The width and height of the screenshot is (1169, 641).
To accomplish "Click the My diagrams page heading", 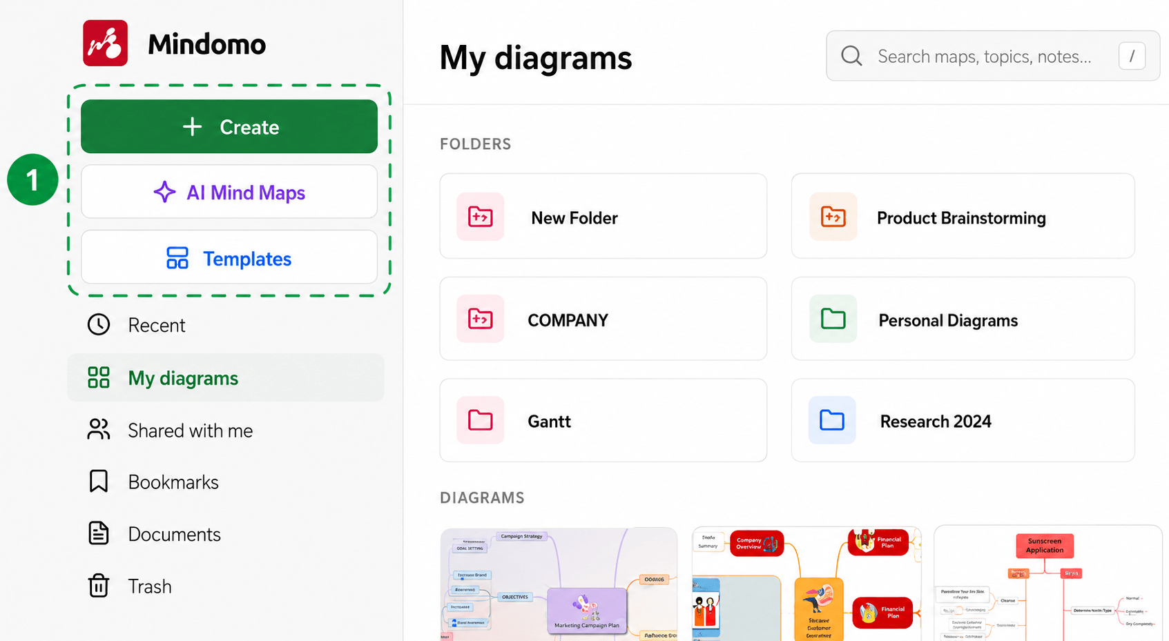I will click(536, 57).
